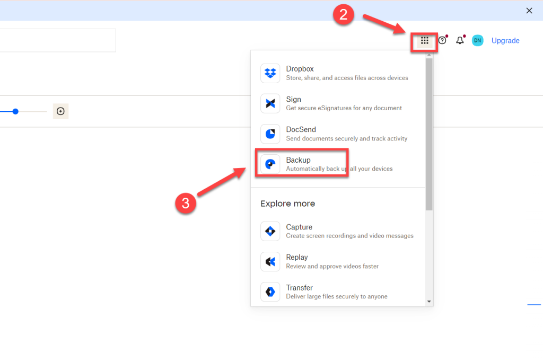
Task: Click 'Create screen recordings and video messages'
Action: [350, 236]
